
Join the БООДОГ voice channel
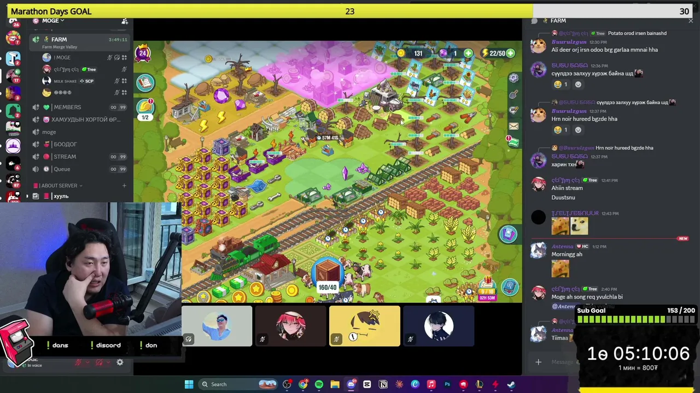point(80,144)
